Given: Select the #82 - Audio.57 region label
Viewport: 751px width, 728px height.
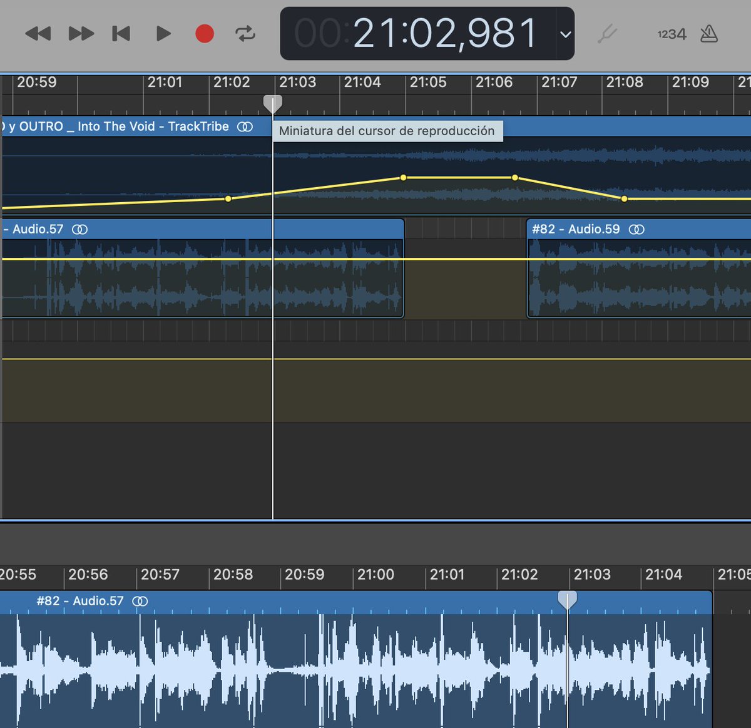Looking at the screenshot, I should (80, 601).
